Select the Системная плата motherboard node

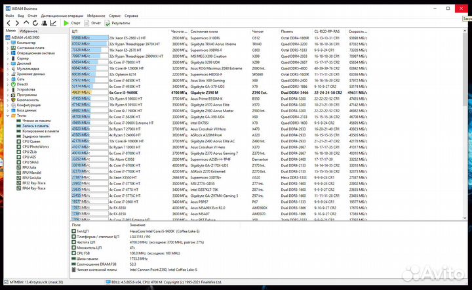point(30,48)
